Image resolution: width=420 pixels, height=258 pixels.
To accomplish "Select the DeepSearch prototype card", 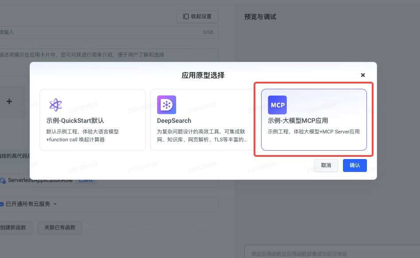I will (202, 120).
